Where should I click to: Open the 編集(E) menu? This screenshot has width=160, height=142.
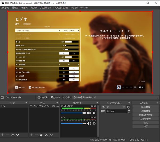tap(15, 8)
